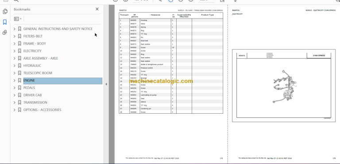Click the 'Bracket' part name

point(143,78)
